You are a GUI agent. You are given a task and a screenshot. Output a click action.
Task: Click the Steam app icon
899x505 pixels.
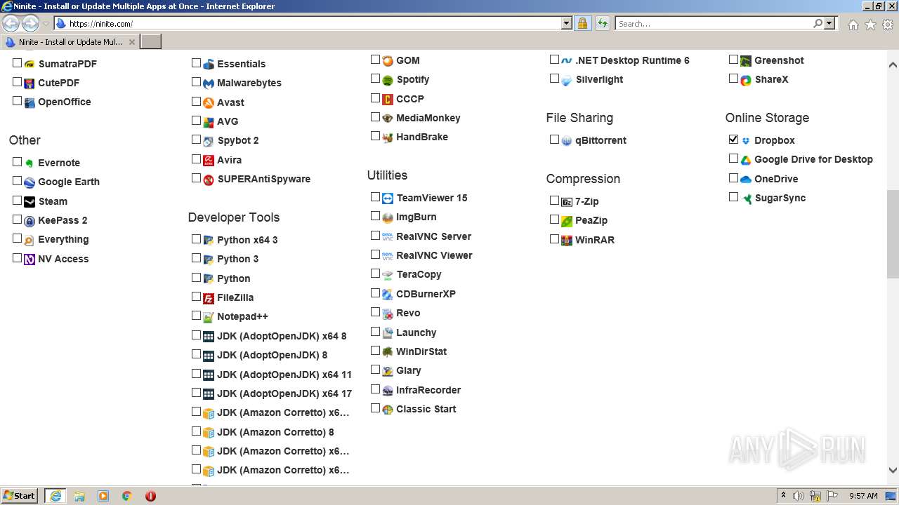29,201
